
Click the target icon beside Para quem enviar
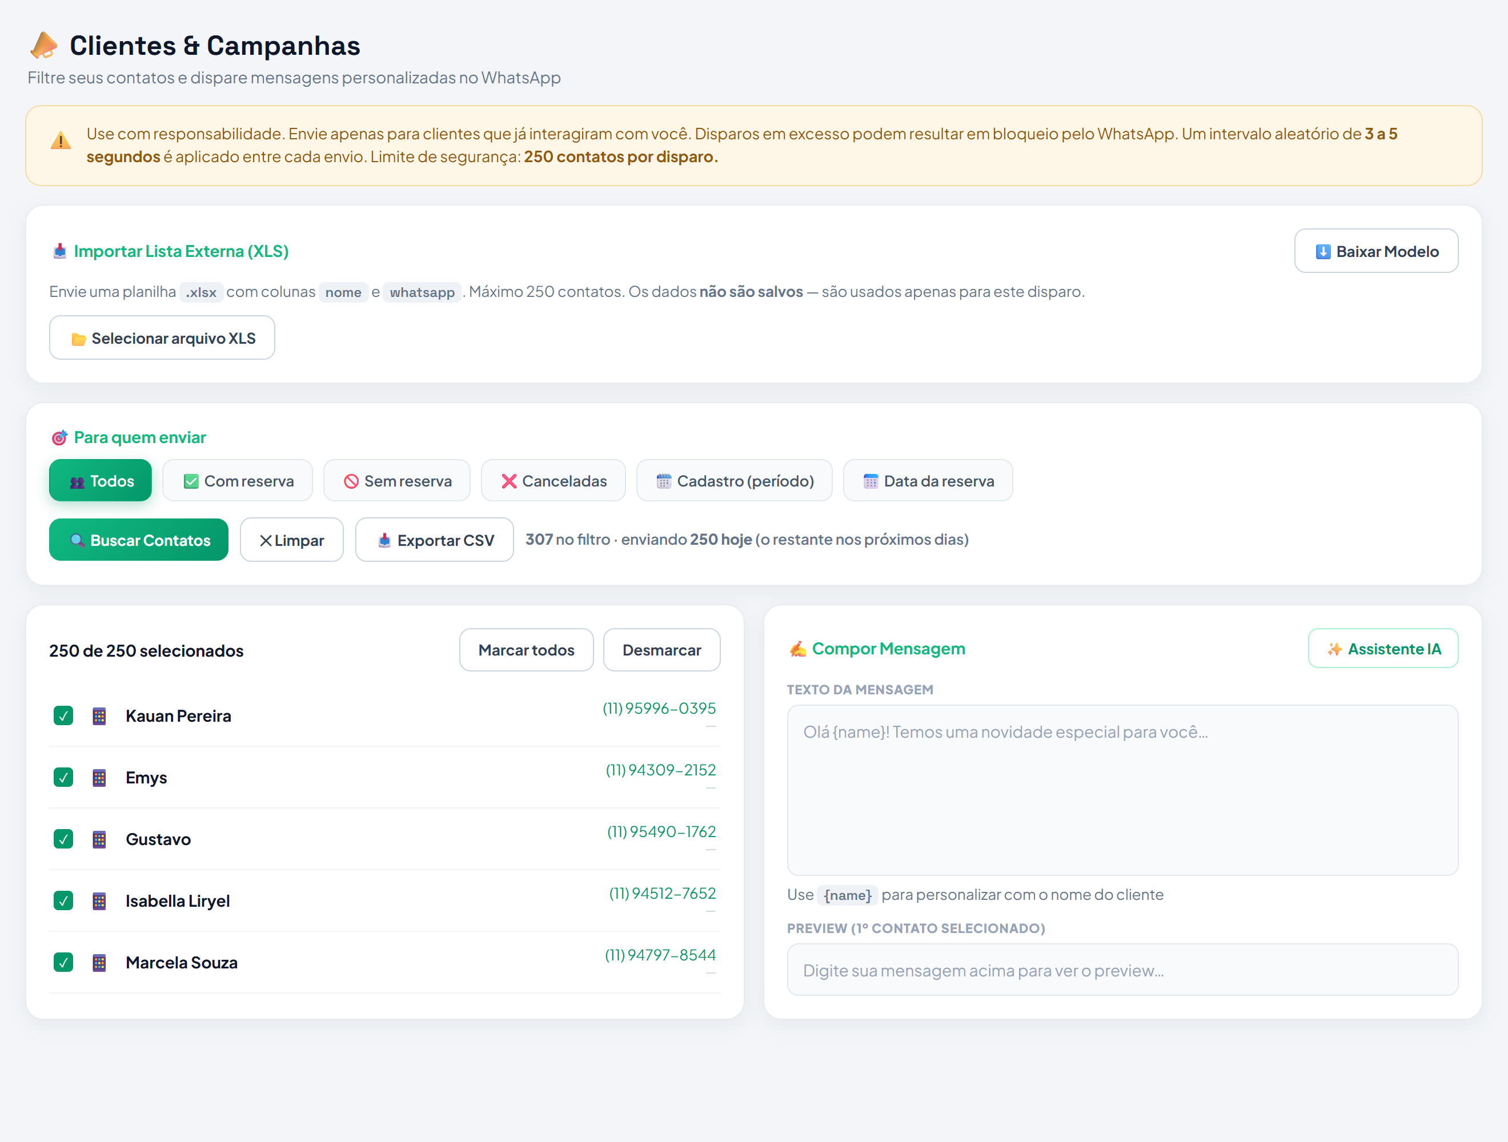[x=60, y=437]
